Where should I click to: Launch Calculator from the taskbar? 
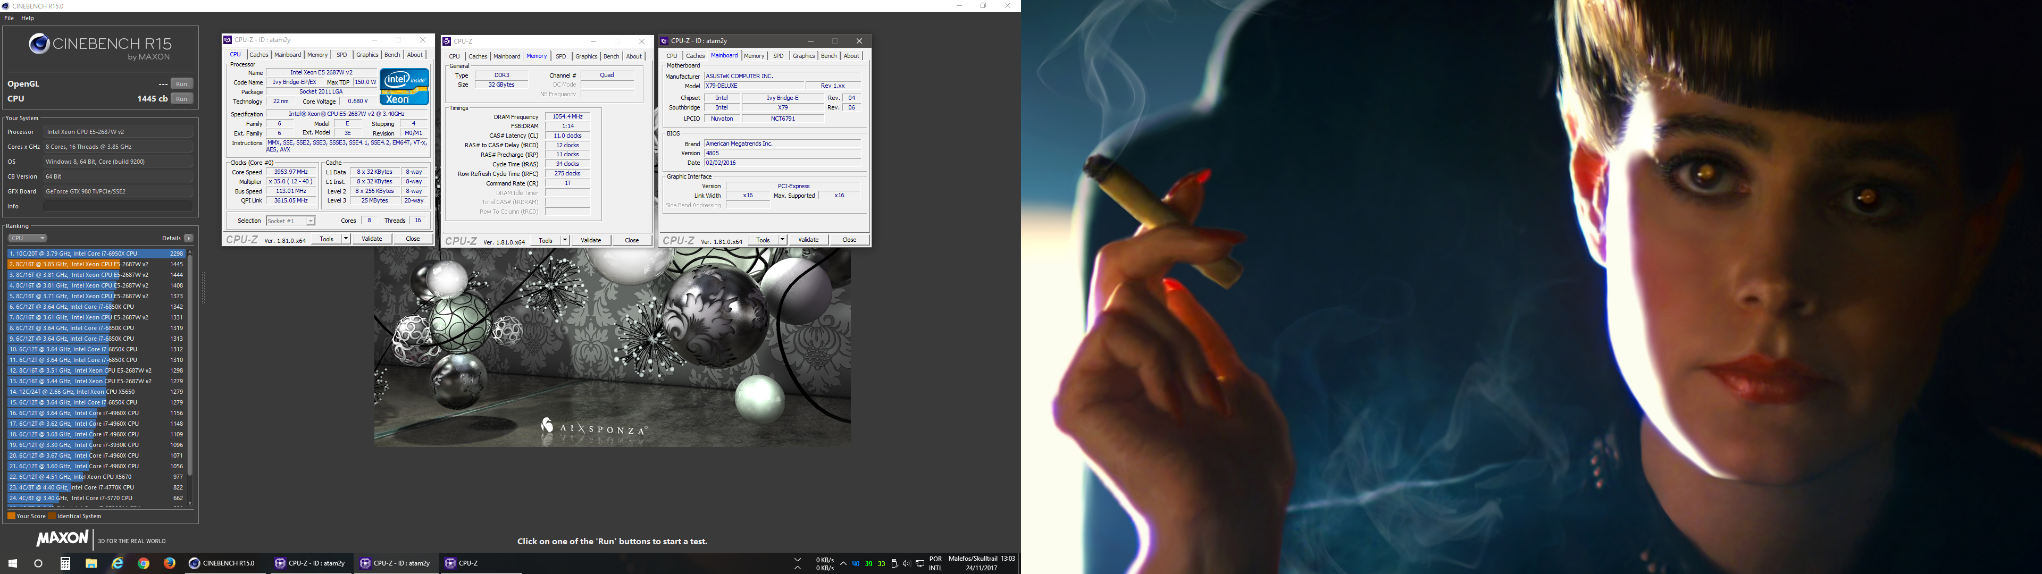tap(65, 564)
